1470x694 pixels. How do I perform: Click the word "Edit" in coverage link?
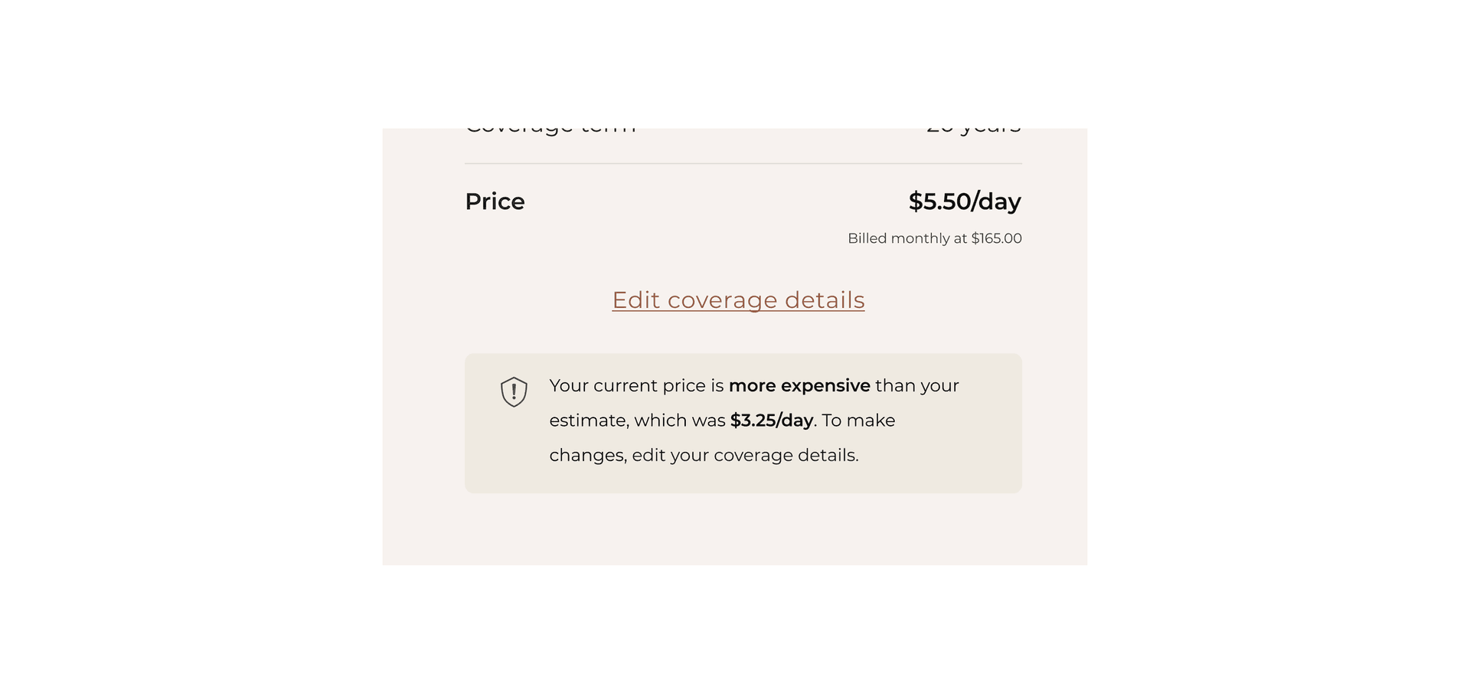(635, 300)
